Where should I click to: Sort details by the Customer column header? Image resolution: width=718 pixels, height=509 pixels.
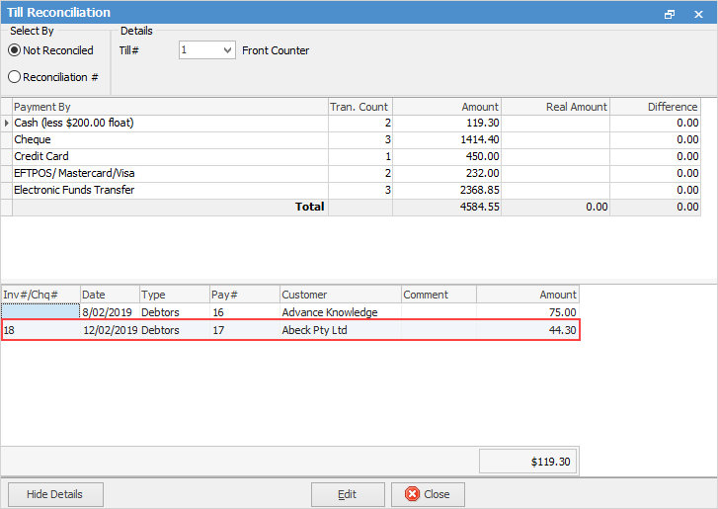pos(340,295)
